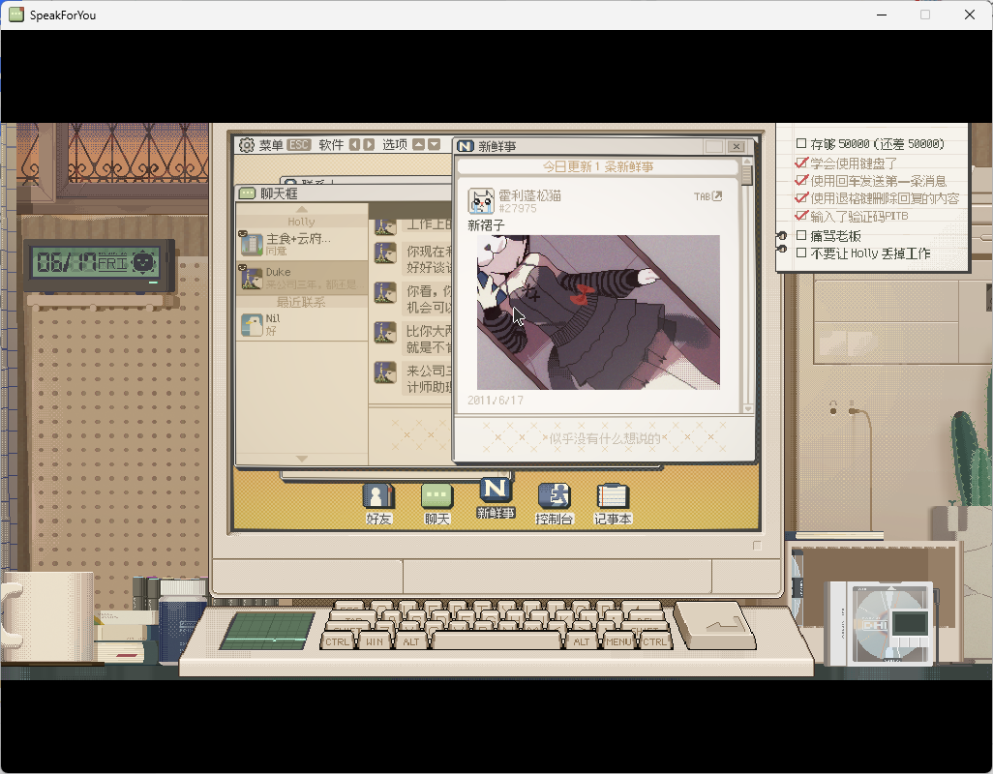Click the up arrow above the chat contact list

[x=302, y=209]
